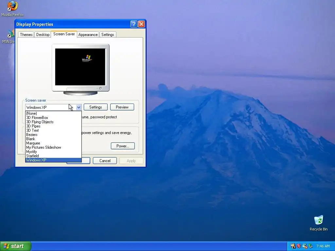Click the Safely Remove Hardware tray icon
The height and width of the screenshot is (251, 335).
pos(310,246)
